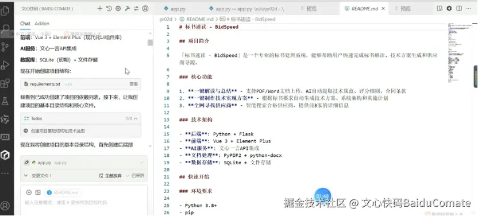The image size is (478, 216).
Task: Click the line Vue 3 + Element Plus in editor
Action: pyautogui.click(x=225, y=141)
